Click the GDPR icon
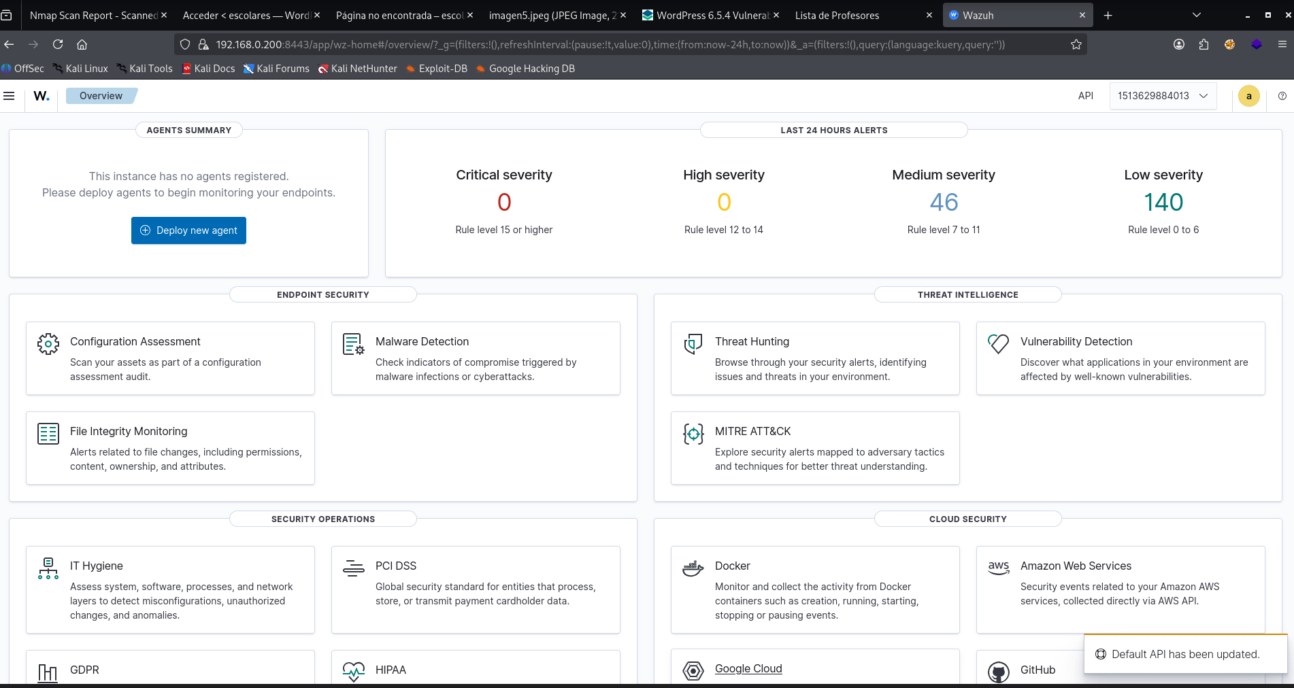The image size is (1294, 688). click(x=48, y=672)
